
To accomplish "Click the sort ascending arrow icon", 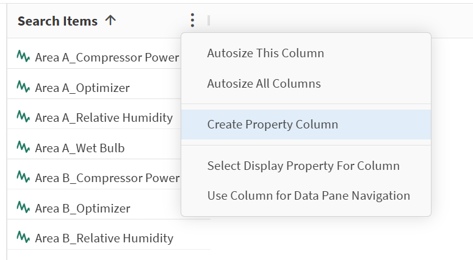I will (x=110, y=21).
